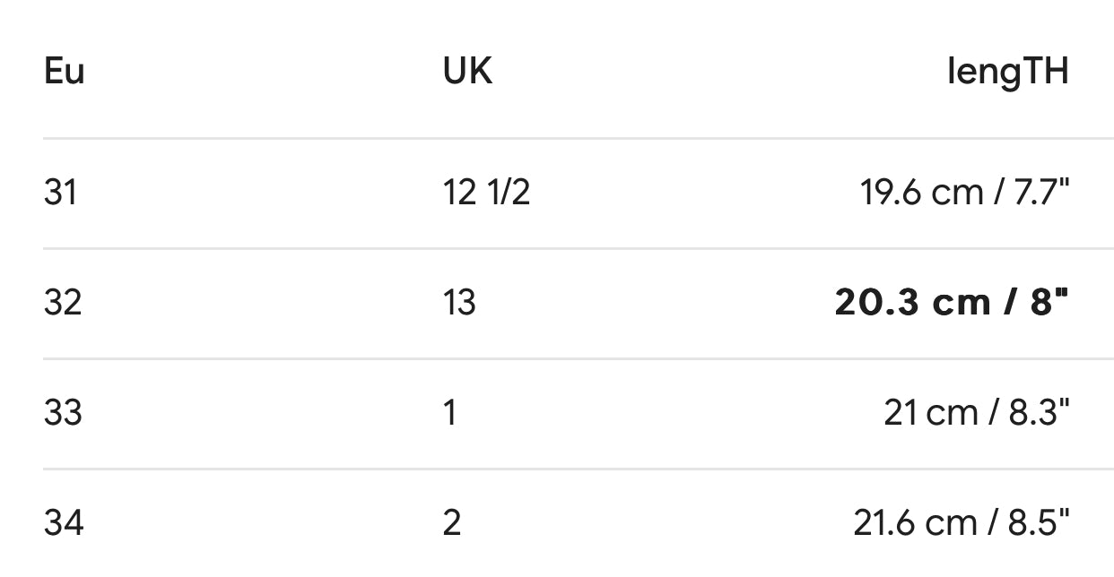Select the Eu size 32 cell
1114x577 pixels.
(x=62, y=303)
